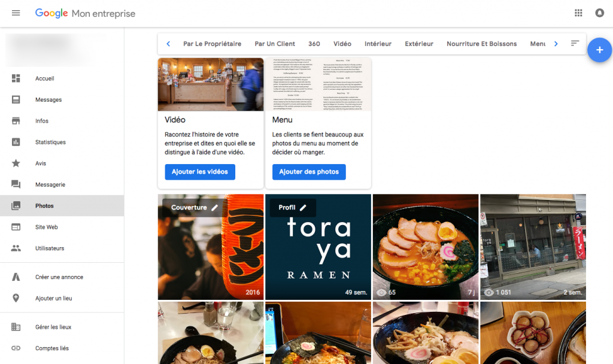Edit the Profil photo pencil icon
This screenshot has height=364, width=613.
[303, 208]
